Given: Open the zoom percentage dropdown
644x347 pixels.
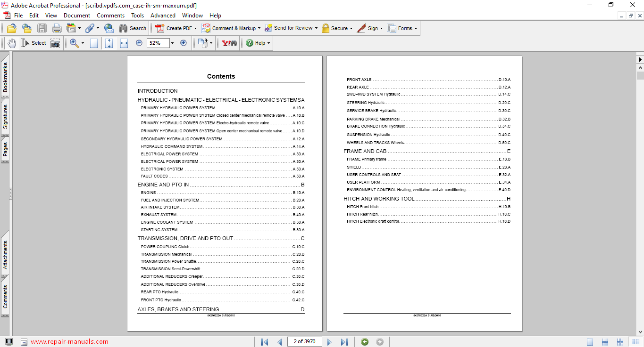Looking at the screenshot, I should pos(172,43).
